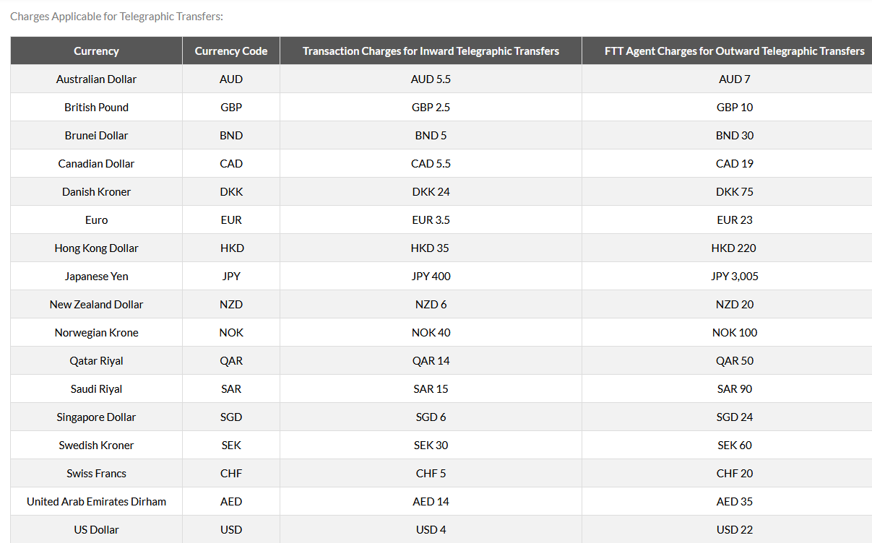The image size is (872, 543).
Task: Click the Canadian Dollar row name
Action: pos(96,164)
